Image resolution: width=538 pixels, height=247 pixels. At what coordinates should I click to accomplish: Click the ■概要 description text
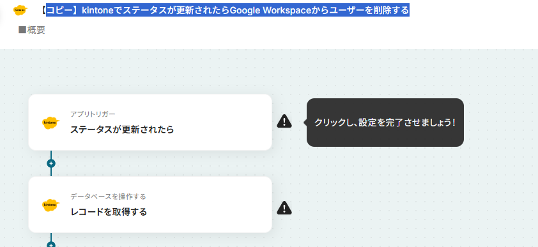32,30
